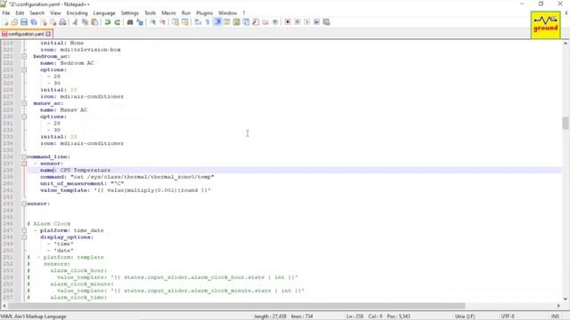Collapse the display_options fold marker
This screenshot has width=570, height=320.
[x=24, y=237]
